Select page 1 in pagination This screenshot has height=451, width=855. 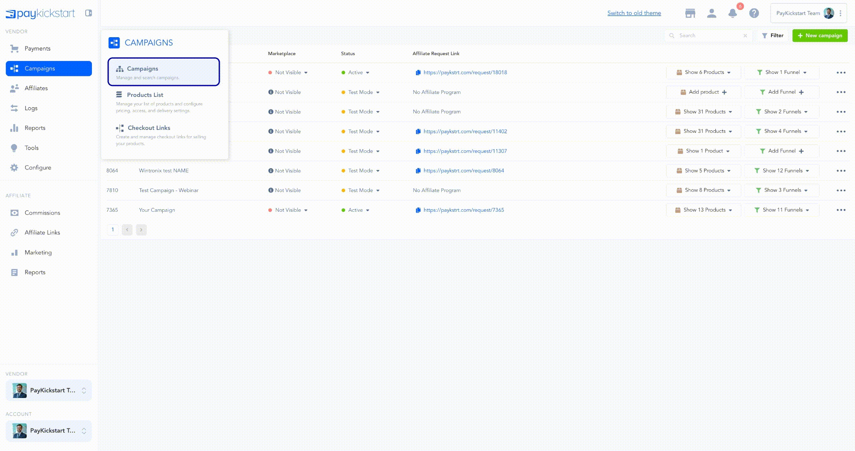pyautogui.click(x=113, y=230)
